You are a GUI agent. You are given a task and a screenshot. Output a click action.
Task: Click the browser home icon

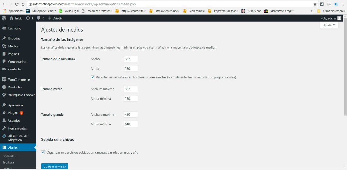23,4
